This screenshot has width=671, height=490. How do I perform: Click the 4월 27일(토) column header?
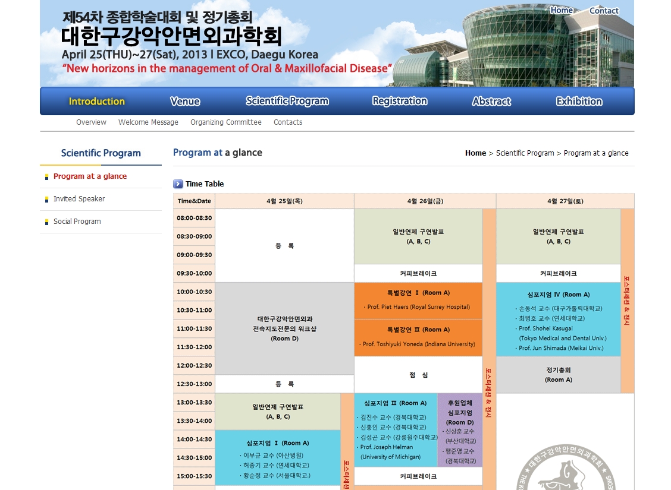point(565,201)
